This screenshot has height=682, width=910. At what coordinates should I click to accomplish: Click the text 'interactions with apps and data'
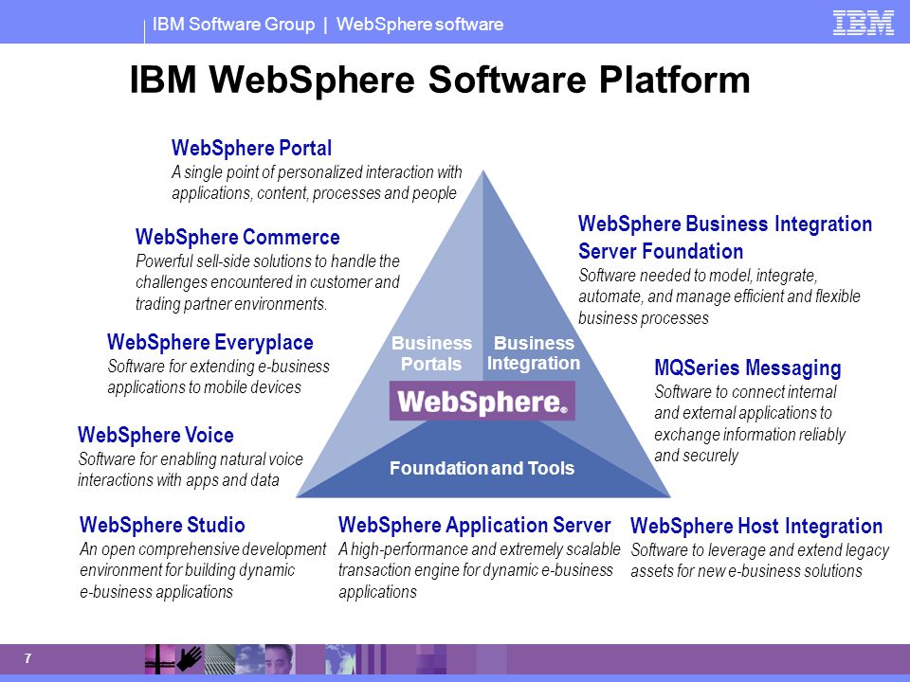(178, 480)
